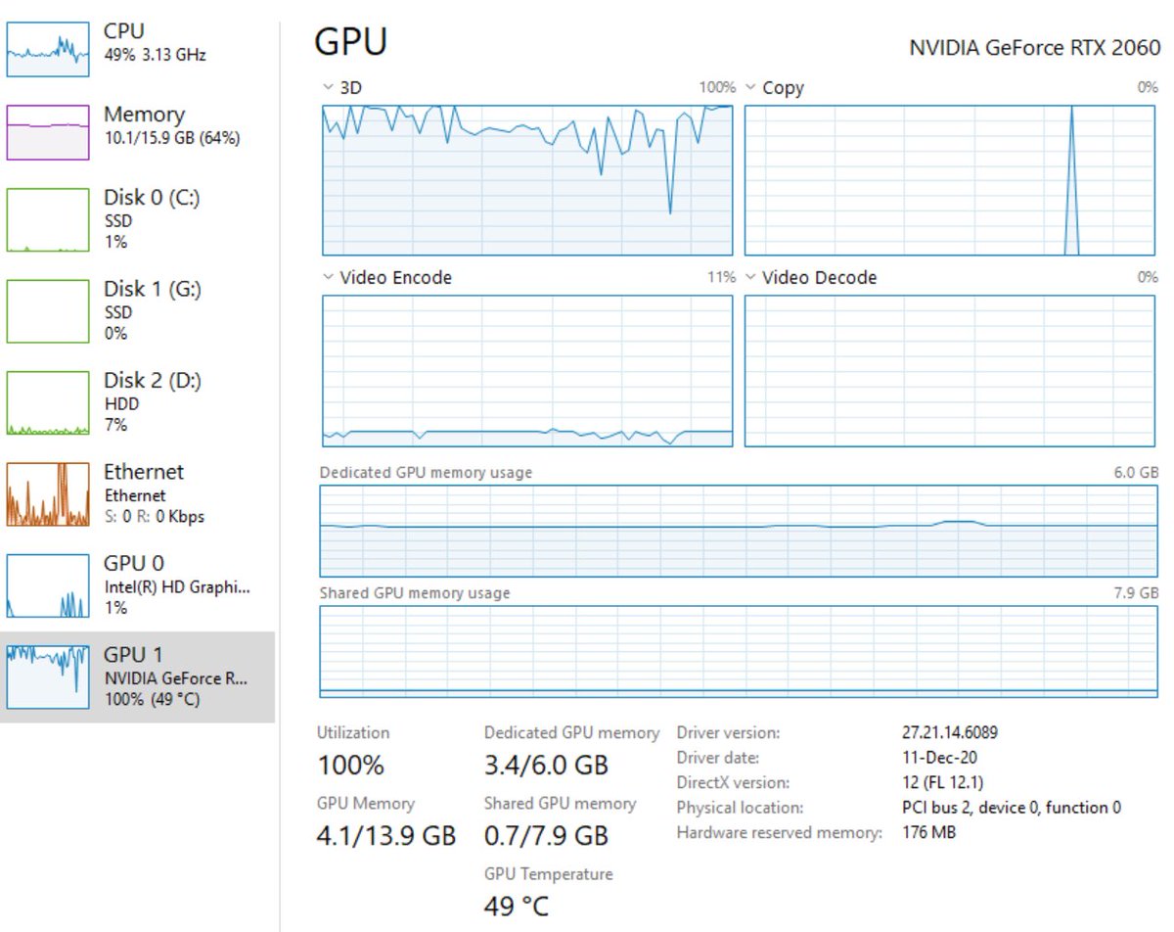Click the driver date 11-Dec-20
The height and width of the screenshot is (932, 1174).
click(x=939, y=758)
